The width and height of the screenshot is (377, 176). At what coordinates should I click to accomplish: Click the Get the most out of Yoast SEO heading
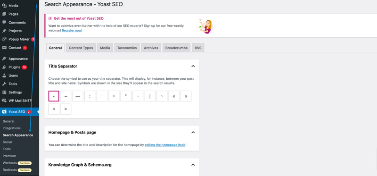click(79, 18)
